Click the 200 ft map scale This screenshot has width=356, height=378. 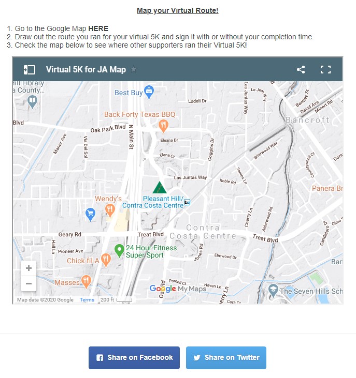point(117,299)
